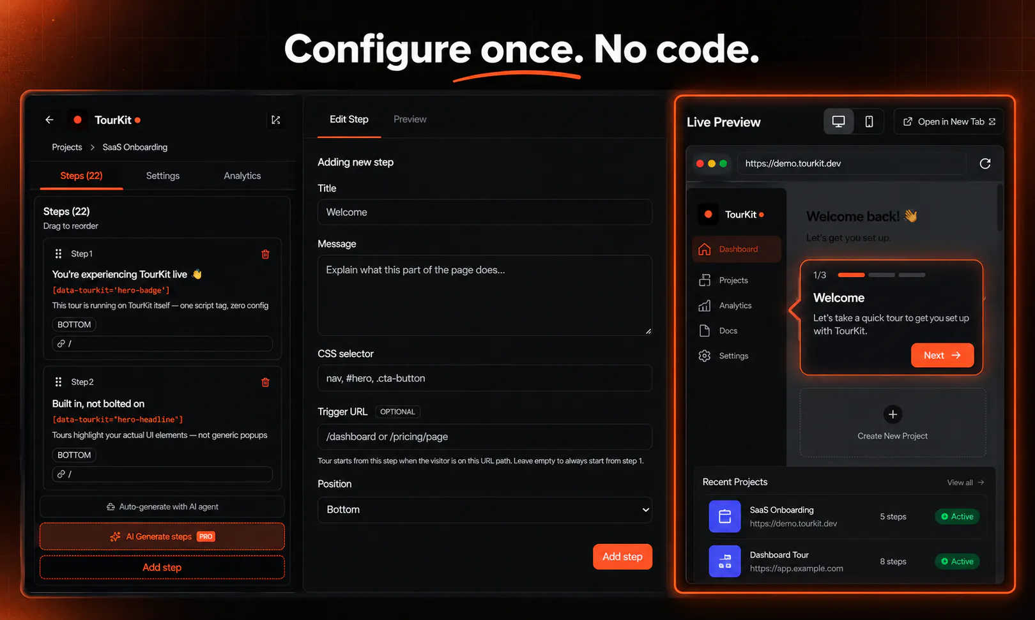1035x620 pixels.
Task: Click the plus icon for Create New Project
Action: click(x=893, y=414)
